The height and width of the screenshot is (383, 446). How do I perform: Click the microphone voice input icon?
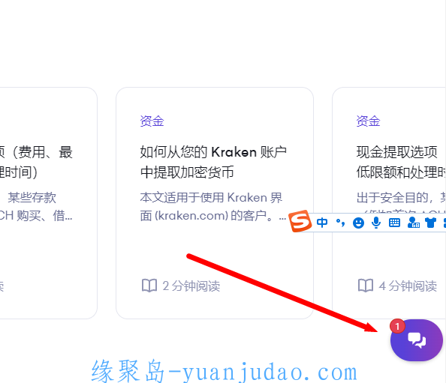(x=376, y=223)
